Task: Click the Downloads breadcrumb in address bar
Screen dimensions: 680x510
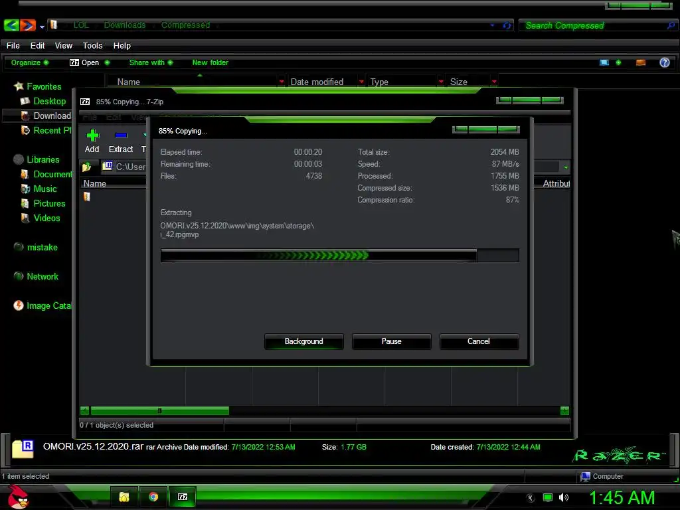Action: point(125,25)
